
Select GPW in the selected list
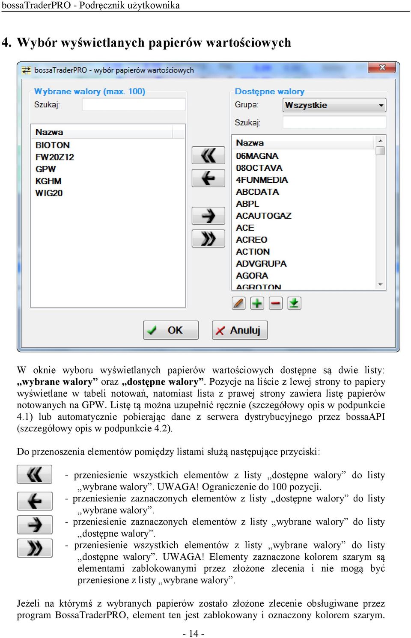pyautogui.click(x=46, y=169)
